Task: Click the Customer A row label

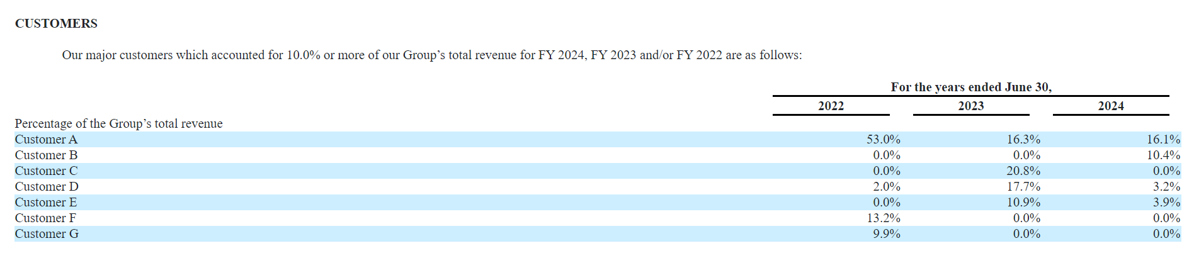Action: [46, 139]
